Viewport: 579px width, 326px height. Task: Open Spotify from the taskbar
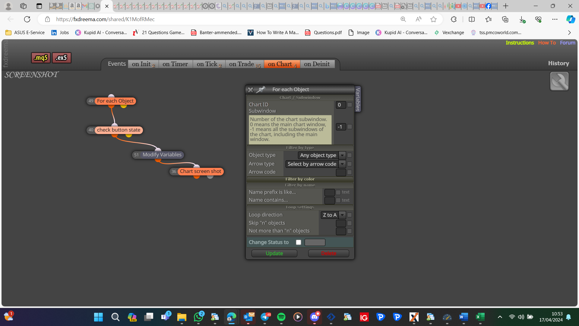(x=281, y=317)
